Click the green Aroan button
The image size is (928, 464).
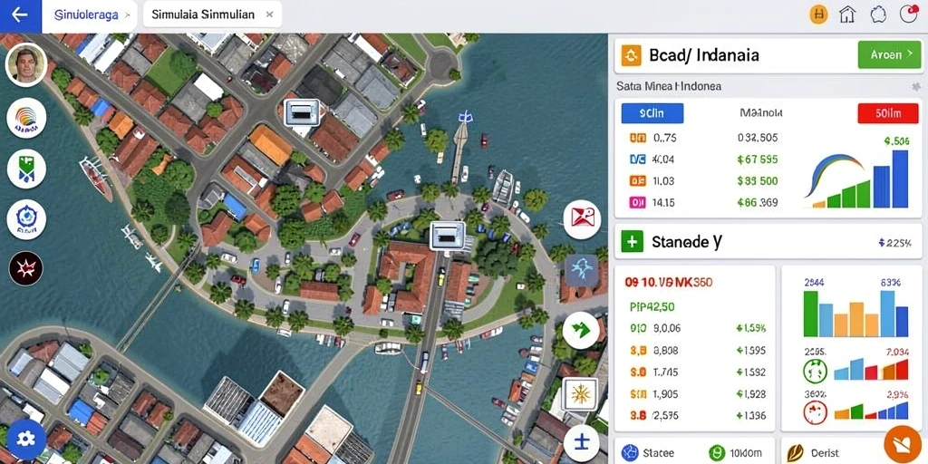click(889, 55)
